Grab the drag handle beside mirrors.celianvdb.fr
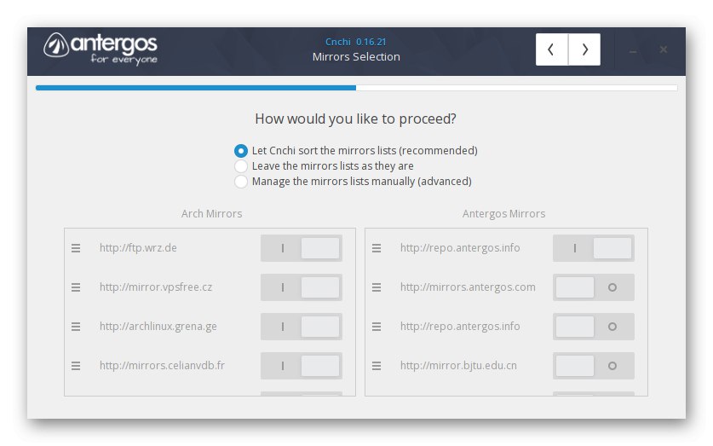The image size is (713, 446). [76, 366]
